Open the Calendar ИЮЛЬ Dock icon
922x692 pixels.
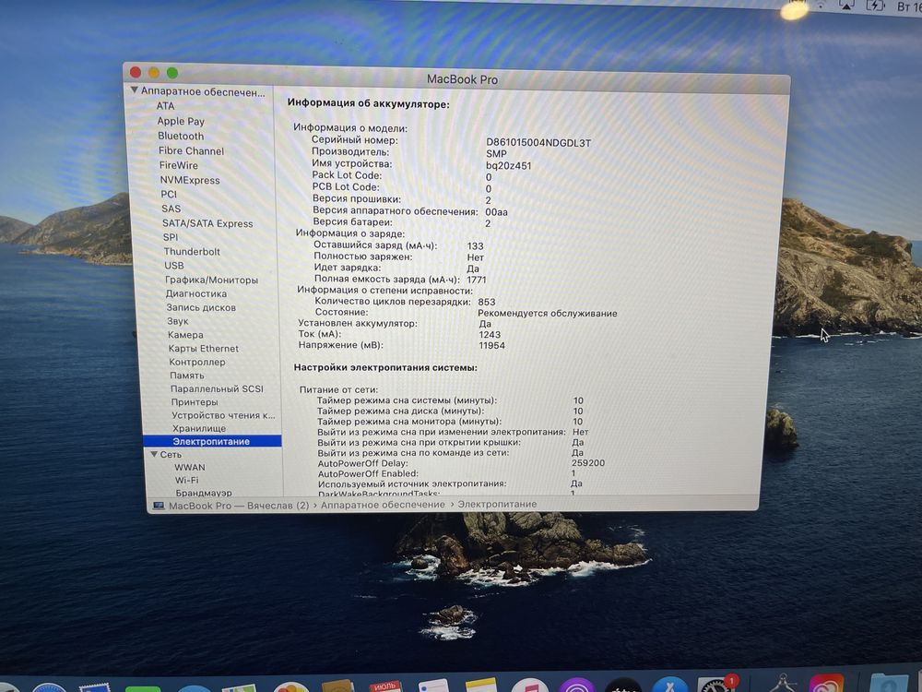coord(385,686)
